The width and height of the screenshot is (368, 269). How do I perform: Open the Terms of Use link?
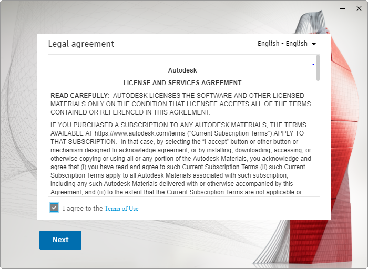coord(121,209)
